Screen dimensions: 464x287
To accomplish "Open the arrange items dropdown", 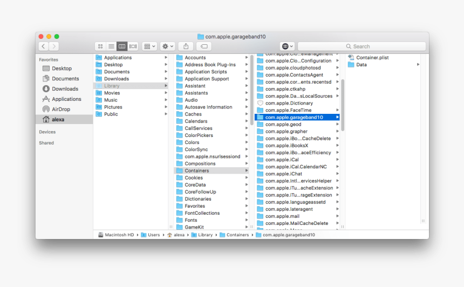I will 149,46.
